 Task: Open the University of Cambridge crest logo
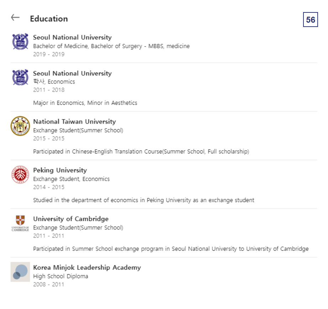click(20, 223)
